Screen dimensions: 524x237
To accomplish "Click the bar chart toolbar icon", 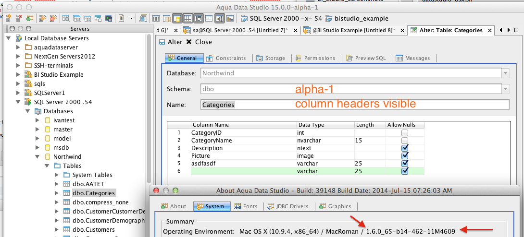I will (x=230, y=19).
